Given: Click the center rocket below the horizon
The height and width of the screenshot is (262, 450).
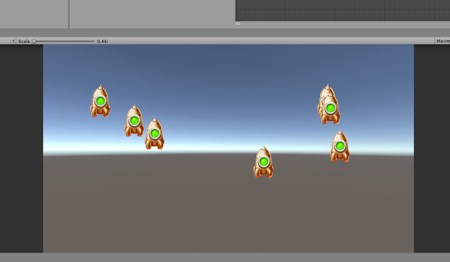Looking at the screenshot, I should point(263,162).
